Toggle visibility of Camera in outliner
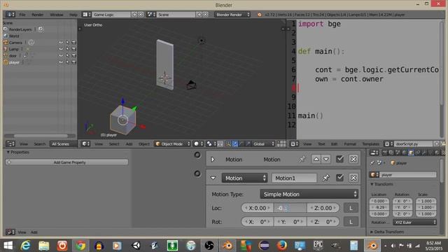This screenshot has height=252, width=448. click(x=61, y=42)
